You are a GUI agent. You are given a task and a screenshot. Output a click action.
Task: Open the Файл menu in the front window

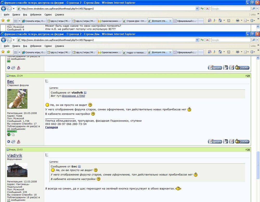click(6, 46)
